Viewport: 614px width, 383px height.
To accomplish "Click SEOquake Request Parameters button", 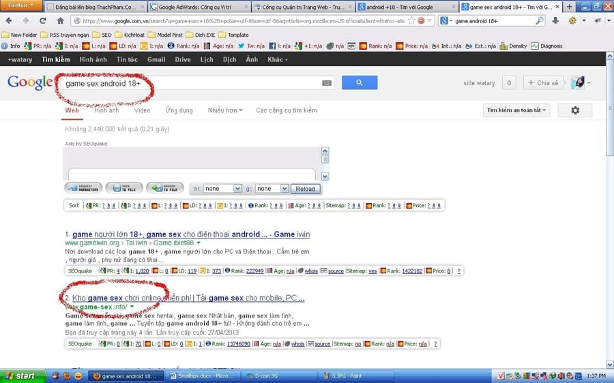I will point(83,188).
